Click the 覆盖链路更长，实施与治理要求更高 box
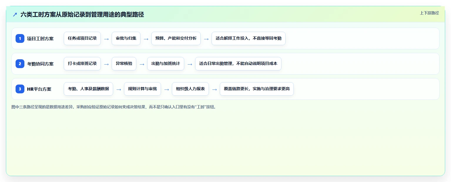Viewport: 451px width, 182px height. click(257, 89)
